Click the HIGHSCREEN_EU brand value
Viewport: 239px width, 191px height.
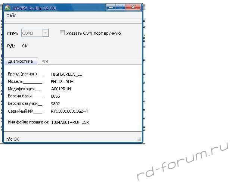[x=66, y=74]
